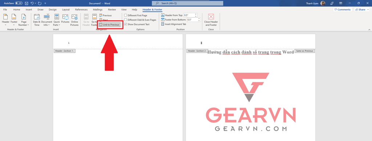Insert Online Pictures

click(74, 20)
